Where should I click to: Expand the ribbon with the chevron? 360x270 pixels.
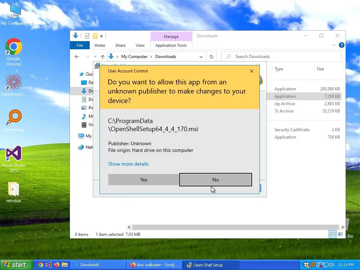[x=334, y=45]
